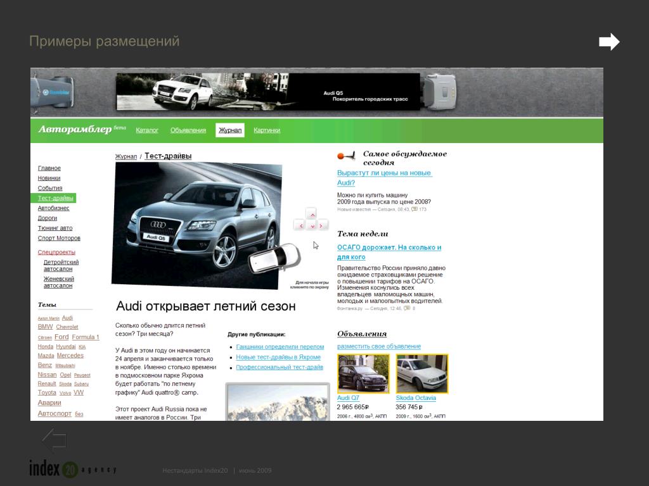Click the Rambler logo on the car
Screen dimensions: 649x486
(56, 92)
